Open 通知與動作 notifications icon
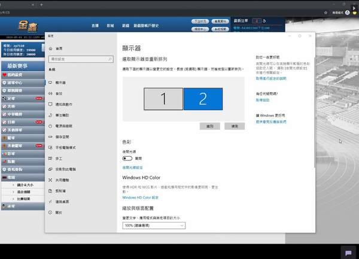This screenshot has height=259, width=359. coord(50,104)
